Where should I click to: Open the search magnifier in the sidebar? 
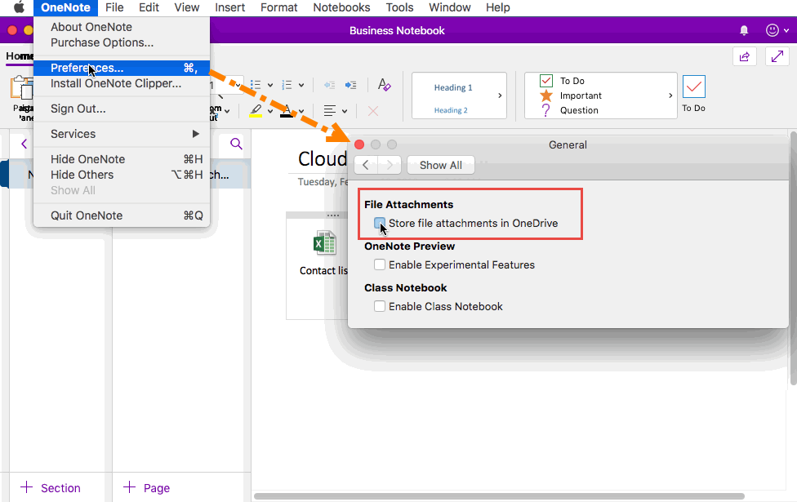tap(236, 144)
